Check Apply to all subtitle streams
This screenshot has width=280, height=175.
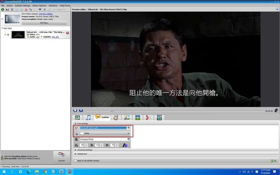(x=75, y=161)
